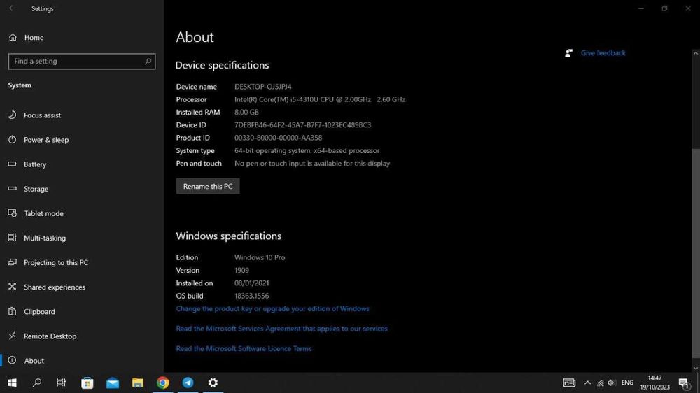Click the Installed on date 08/01/2021
The height and width of the screenshot is (393, 700).
[x=252, y=283]
